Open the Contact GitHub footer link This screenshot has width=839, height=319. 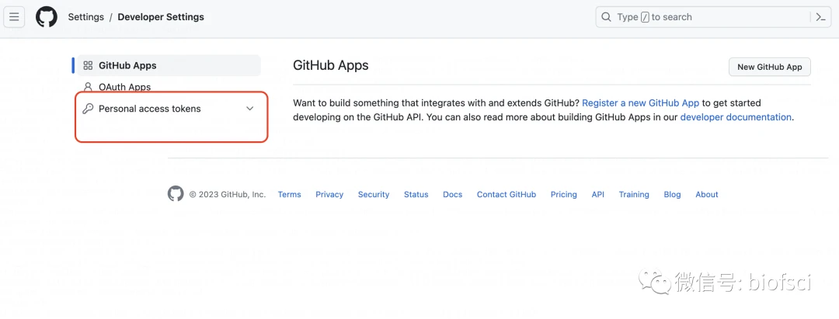pos(506,195)
